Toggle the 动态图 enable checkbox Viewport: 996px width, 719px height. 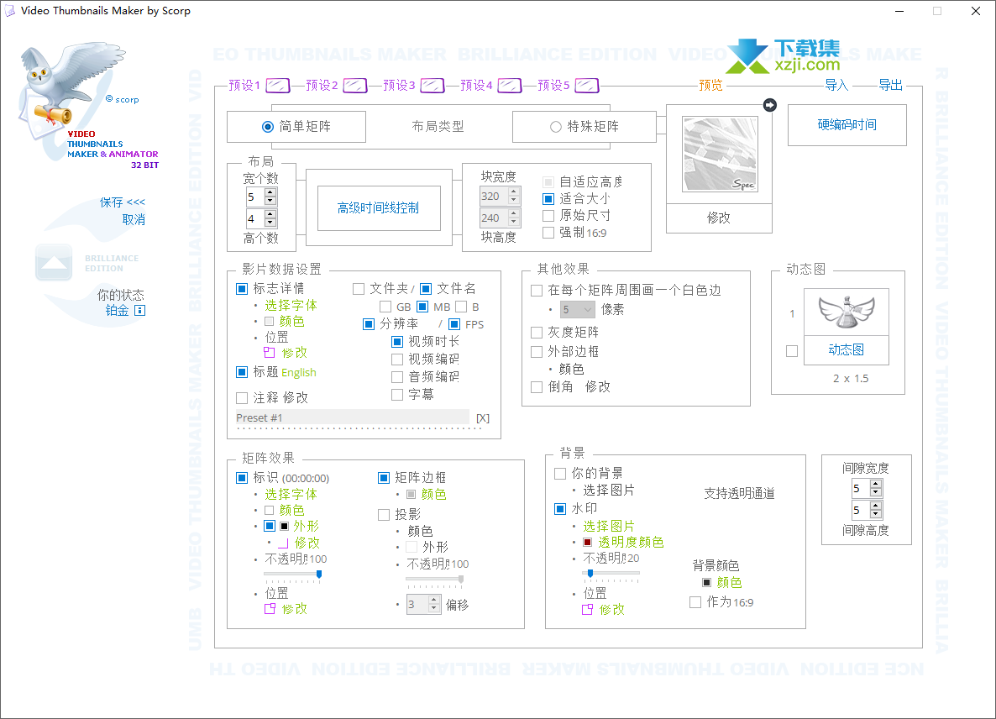click(x=792, y=351)
